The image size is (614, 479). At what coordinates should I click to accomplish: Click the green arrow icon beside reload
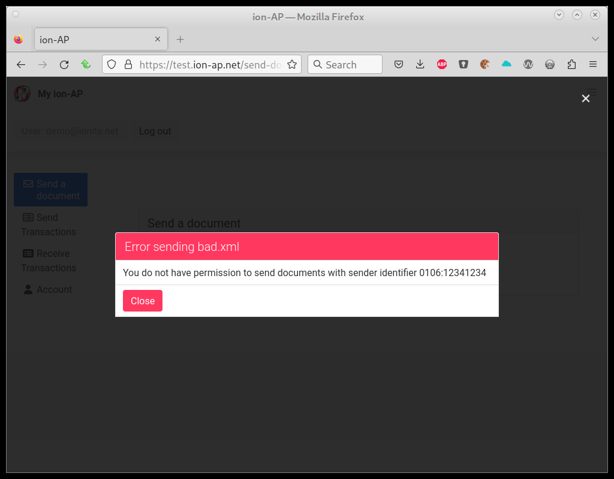(x=86, y=64)
